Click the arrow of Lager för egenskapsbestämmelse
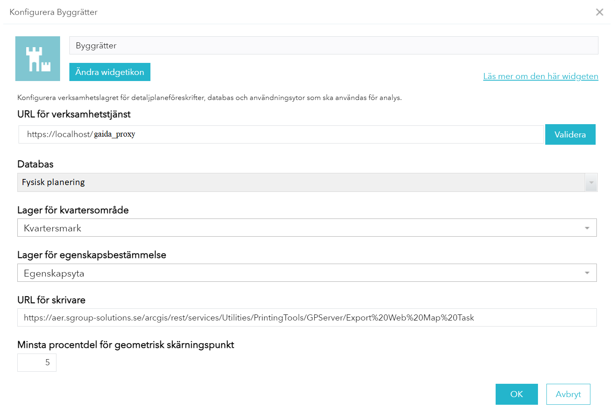The image size is (615, 412). click(587, 273)
